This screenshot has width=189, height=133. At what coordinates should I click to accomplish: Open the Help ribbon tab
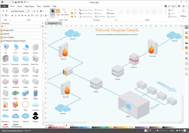(54, 6)
